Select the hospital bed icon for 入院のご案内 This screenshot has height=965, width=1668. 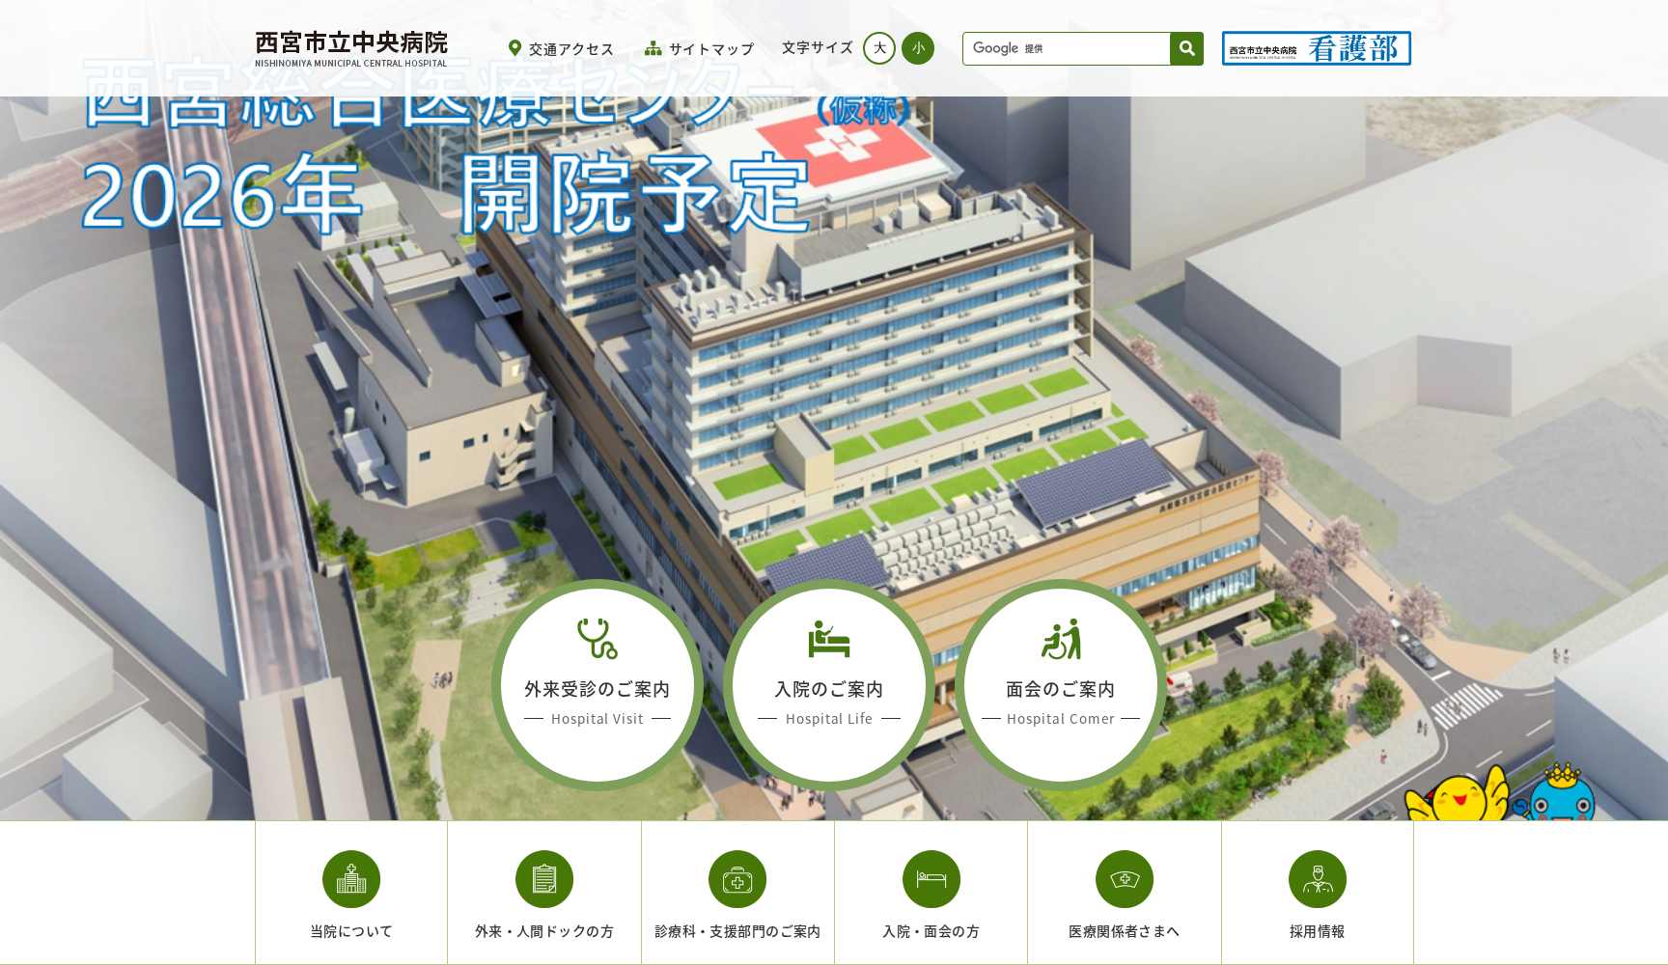[x=828, y=640]
